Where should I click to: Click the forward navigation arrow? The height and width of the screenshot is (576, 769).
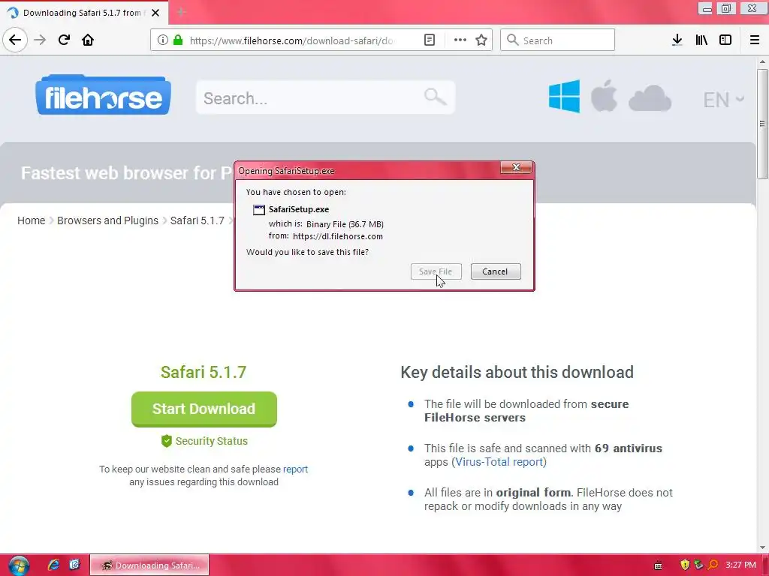coord(40,40)
